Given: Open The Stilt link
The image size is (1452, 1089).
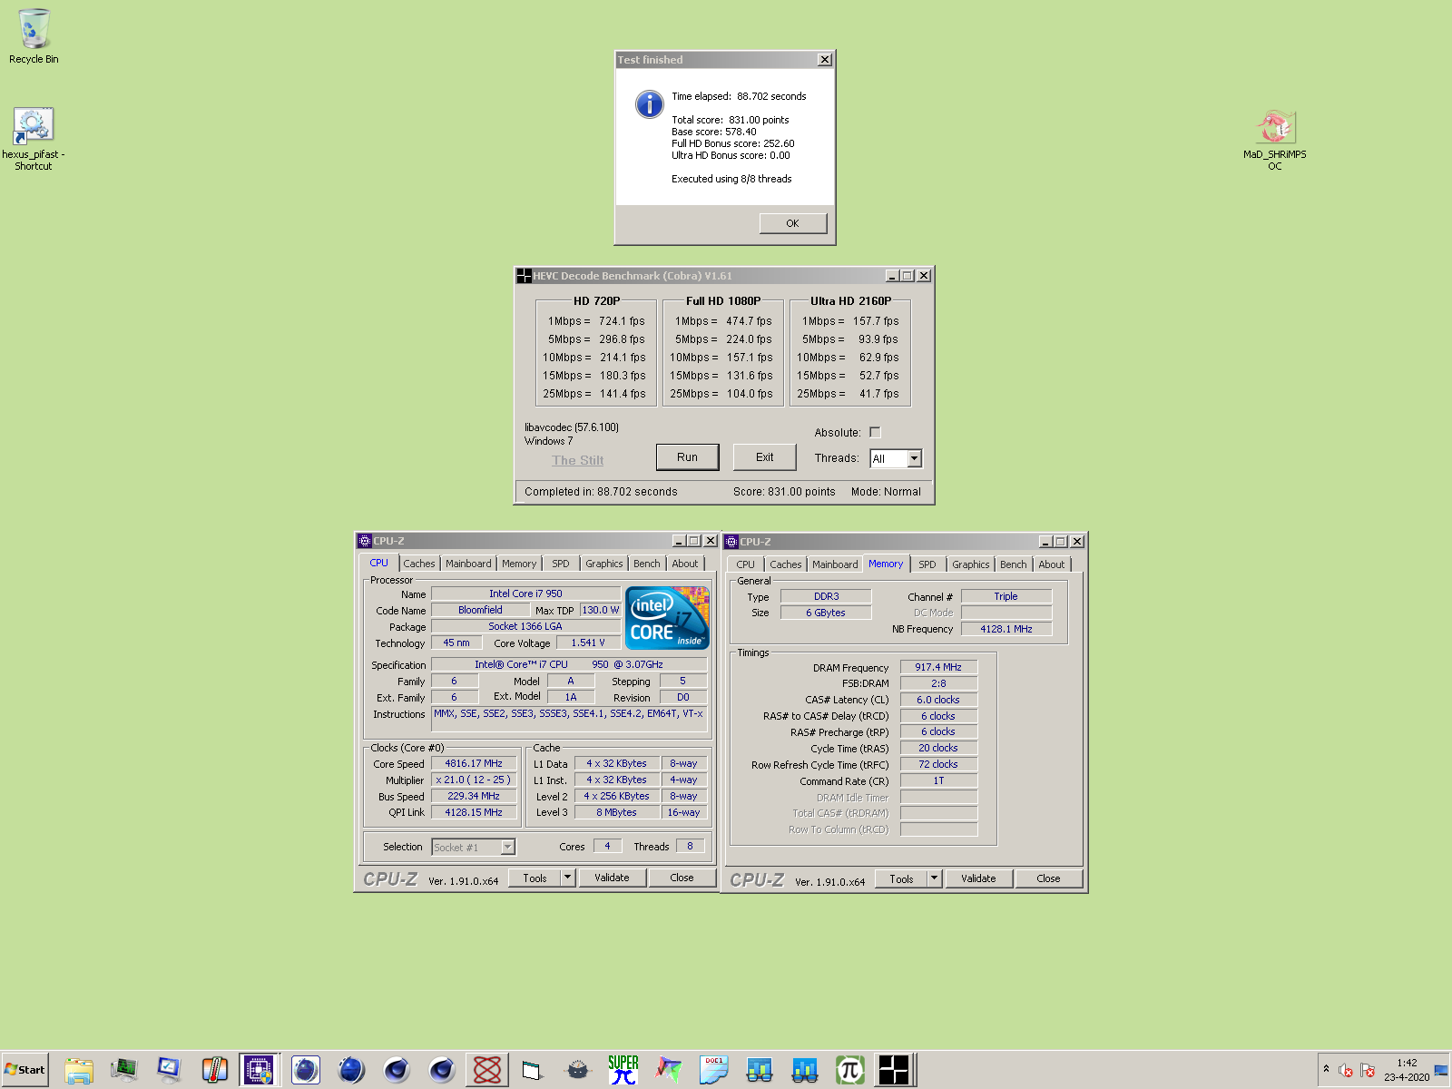Looking at the screenshot, I should click(x=578, y=460).
